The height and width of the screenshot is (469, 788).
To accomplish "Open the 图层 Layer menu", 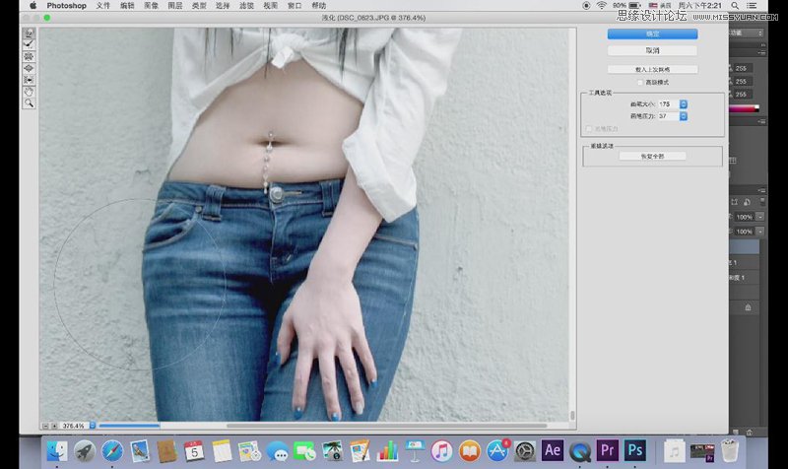I will [x=175, y=6].
